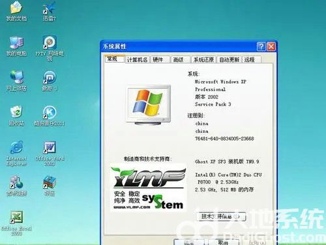Image resolution: width=326 pixels, height=245 pixels.
Task: Launch the Maxthon 3 (傲游3) browser shortcut
Action: pyautogui.click(x=50, y=80)
